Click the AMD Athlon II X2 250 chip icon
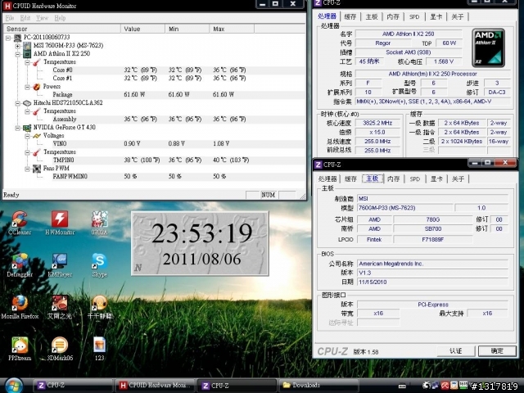Screen dimensions: 524x393 [x=27, y=53]
